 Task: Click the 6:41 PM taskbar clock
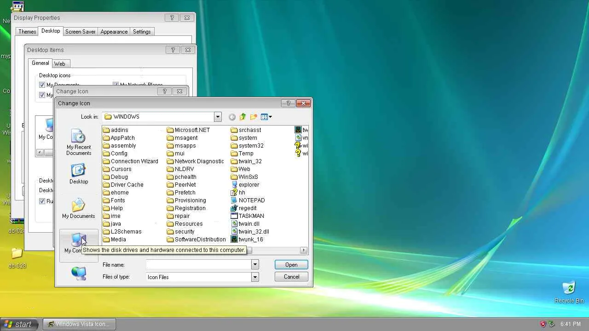click(x=571, y=324)
